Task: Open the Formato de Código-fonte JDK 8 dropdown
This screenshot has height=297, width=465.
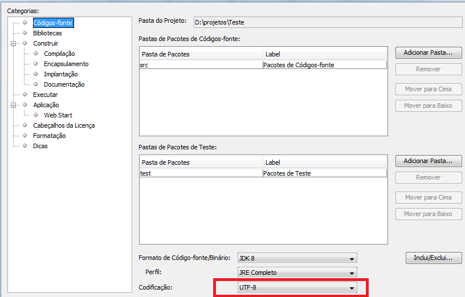Action: pyautogui.click(x=297, y=258)
